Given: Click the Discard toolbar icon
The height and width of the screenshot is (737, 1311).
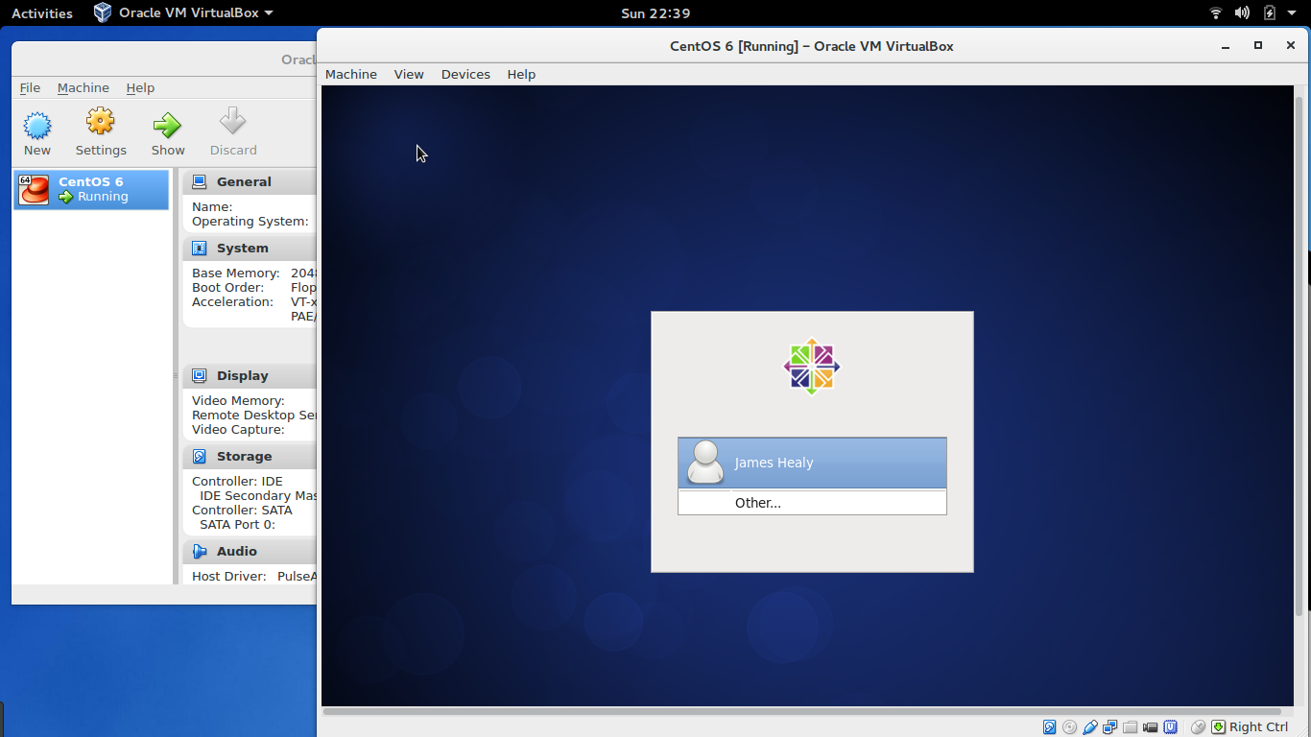Looking at the screenshot, I should tap(232, 122).
